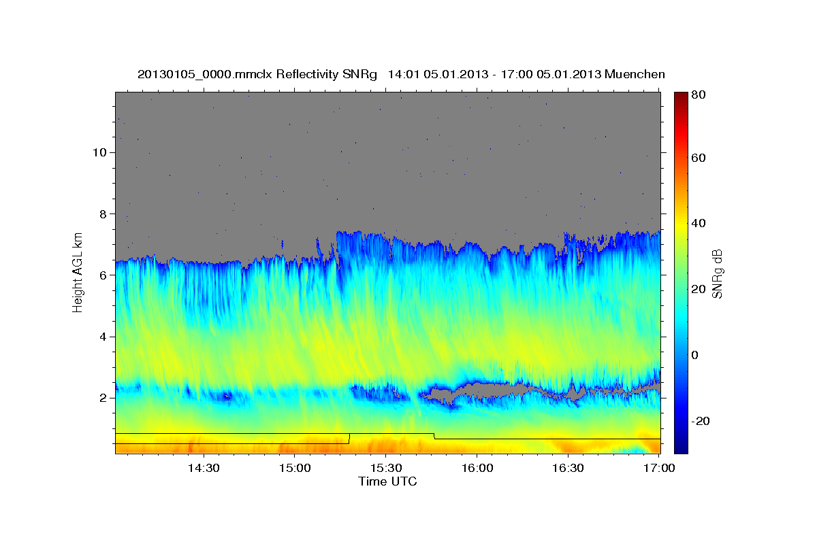Screen dimensions: 817x544
Task: Click the 'Height AGL km' axis label
Action: tap(78, 271)
